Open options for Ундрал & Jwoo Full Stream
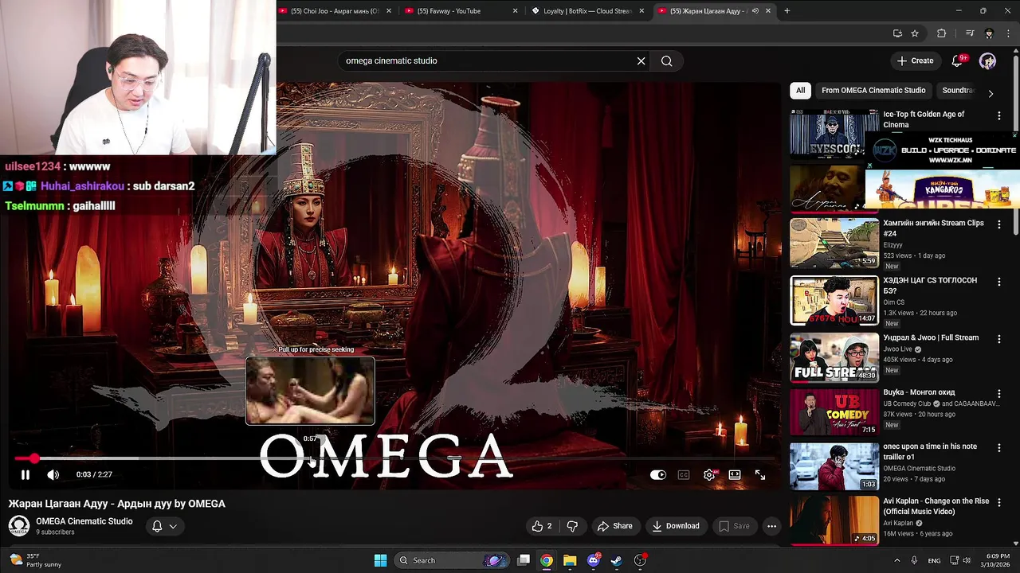Screen dimensions: 1020x573 pos(999,339)
